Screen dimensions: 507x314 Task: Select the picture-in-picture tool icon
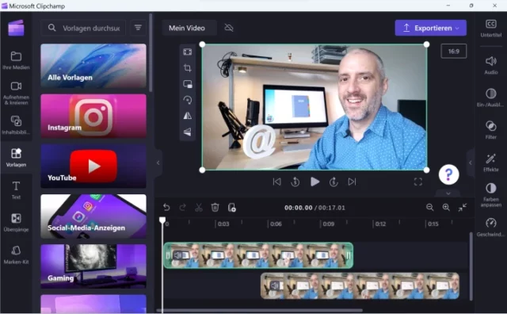pyautogui.click(x=188, y=84)
